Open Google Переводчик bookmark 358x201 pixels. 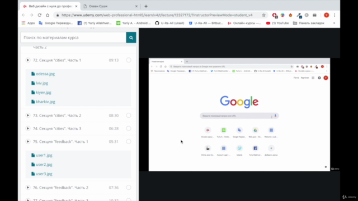coord(56,23)
